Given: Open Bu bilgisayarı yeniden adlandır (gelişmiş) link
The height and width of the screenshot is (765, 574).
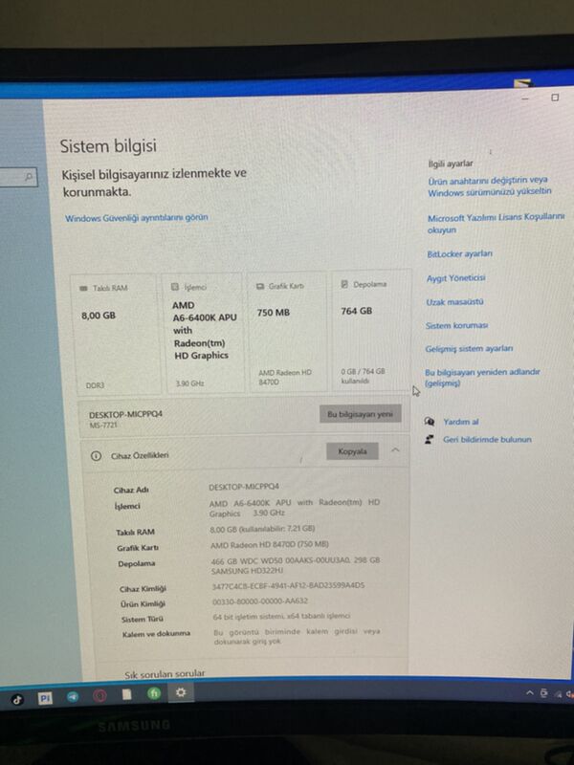Looking at the screenshot, I should click(x=482, y=377).
